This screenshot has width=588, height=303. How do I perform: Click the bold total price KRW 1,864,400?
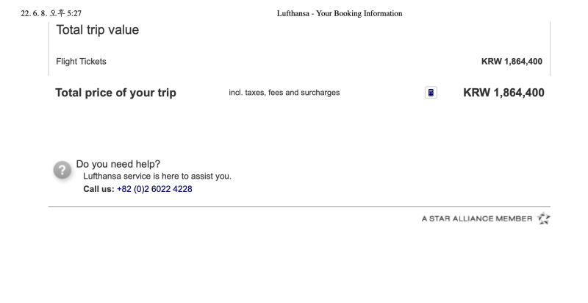tap(503, 93)
